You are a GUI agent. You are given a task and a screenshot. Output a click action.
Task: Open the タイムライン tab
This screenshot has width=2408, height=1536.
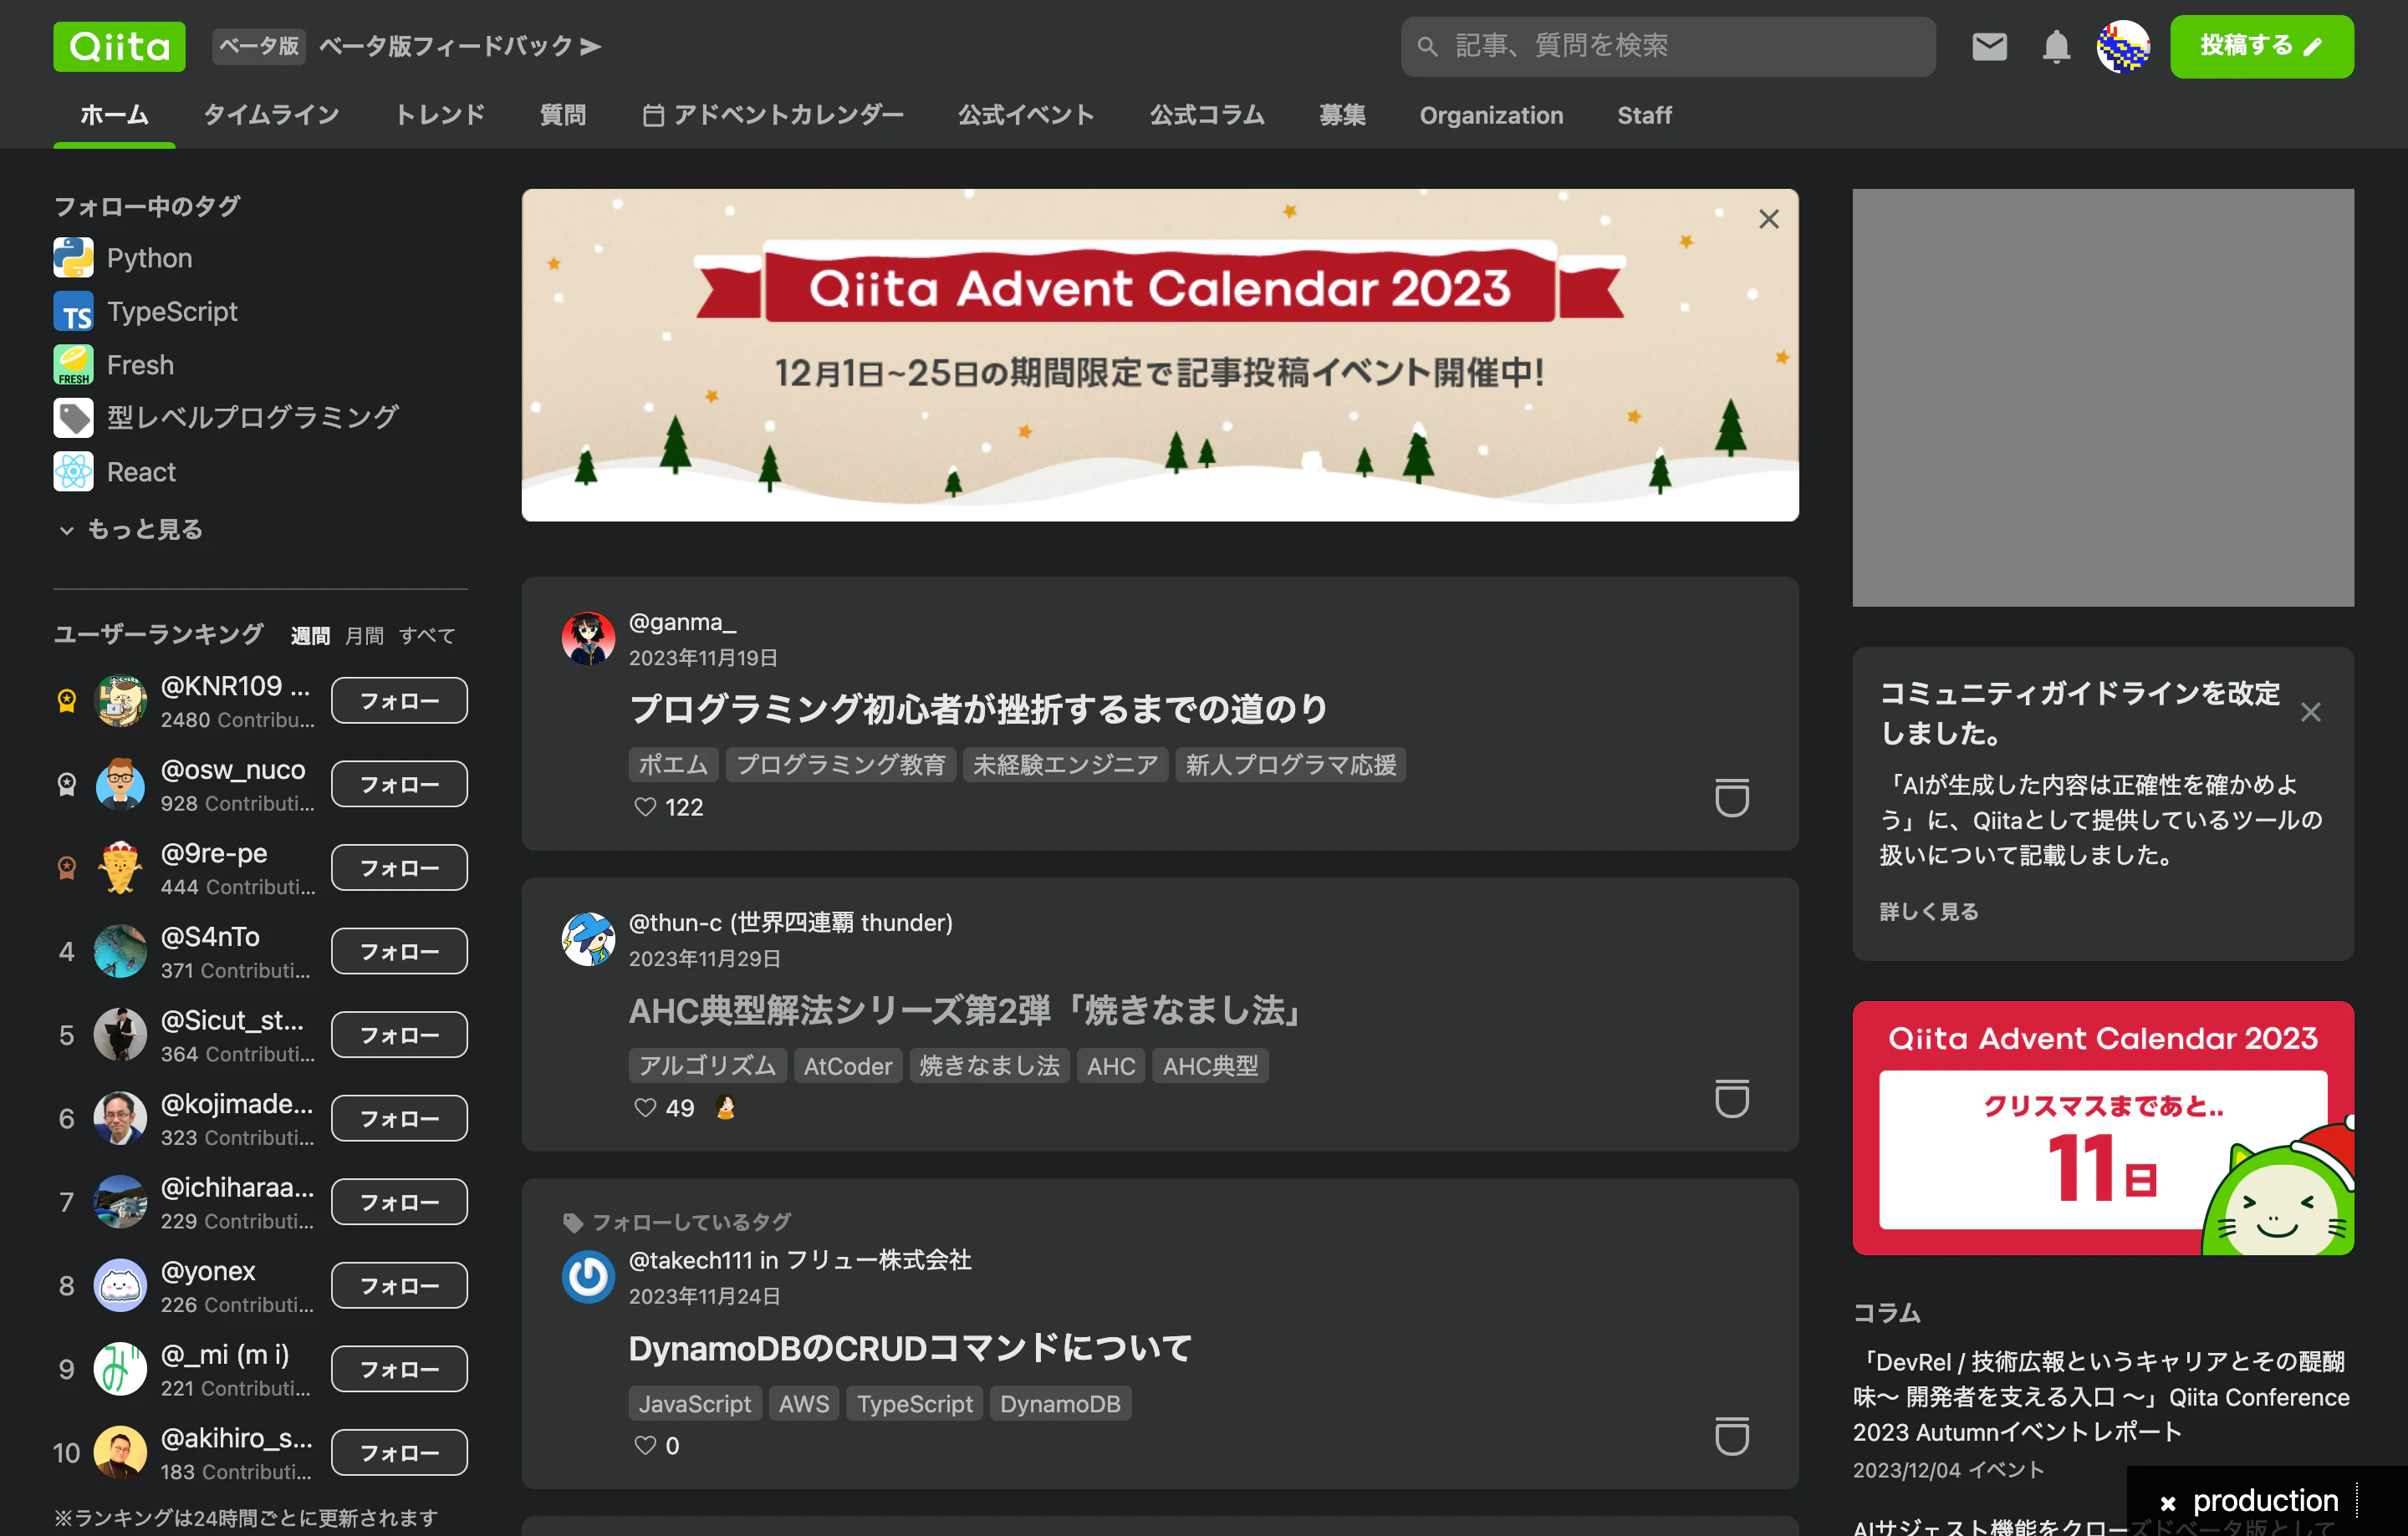271,115
